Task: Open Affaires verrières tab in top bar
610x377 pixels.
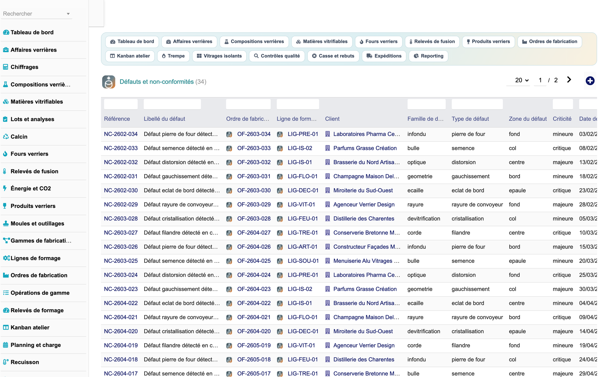Action: pyautogui.click(x=189, y=42)
